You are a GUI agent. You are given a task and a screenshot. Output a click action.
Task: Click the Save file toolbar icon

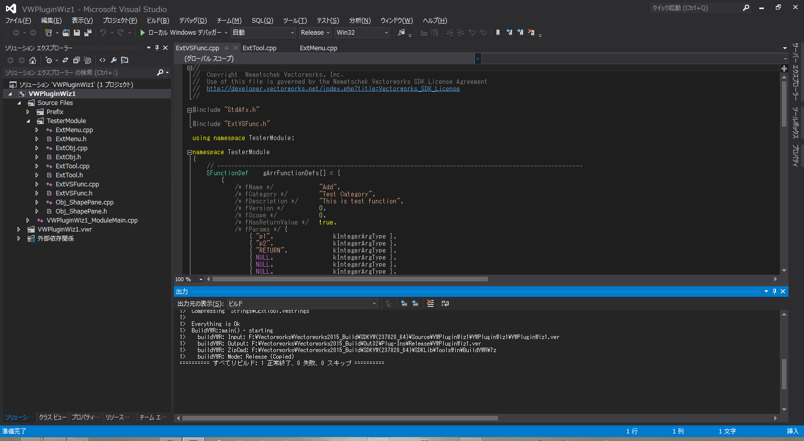77,33
